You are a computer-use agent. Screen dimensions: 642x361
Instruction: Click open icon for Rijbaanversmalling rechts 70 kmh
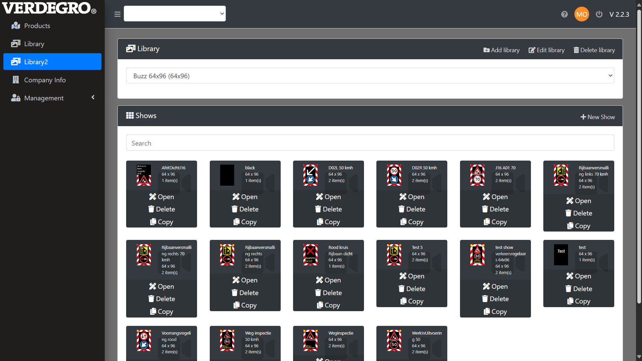click(x=153, y=286)
